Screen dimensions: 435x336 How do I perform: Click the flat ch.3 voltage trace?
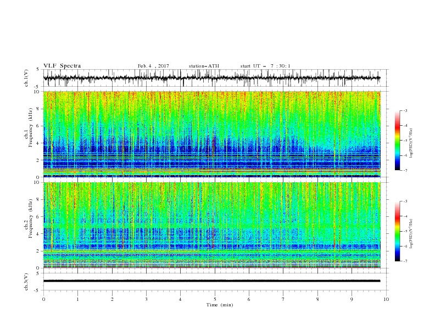point(212,281)
